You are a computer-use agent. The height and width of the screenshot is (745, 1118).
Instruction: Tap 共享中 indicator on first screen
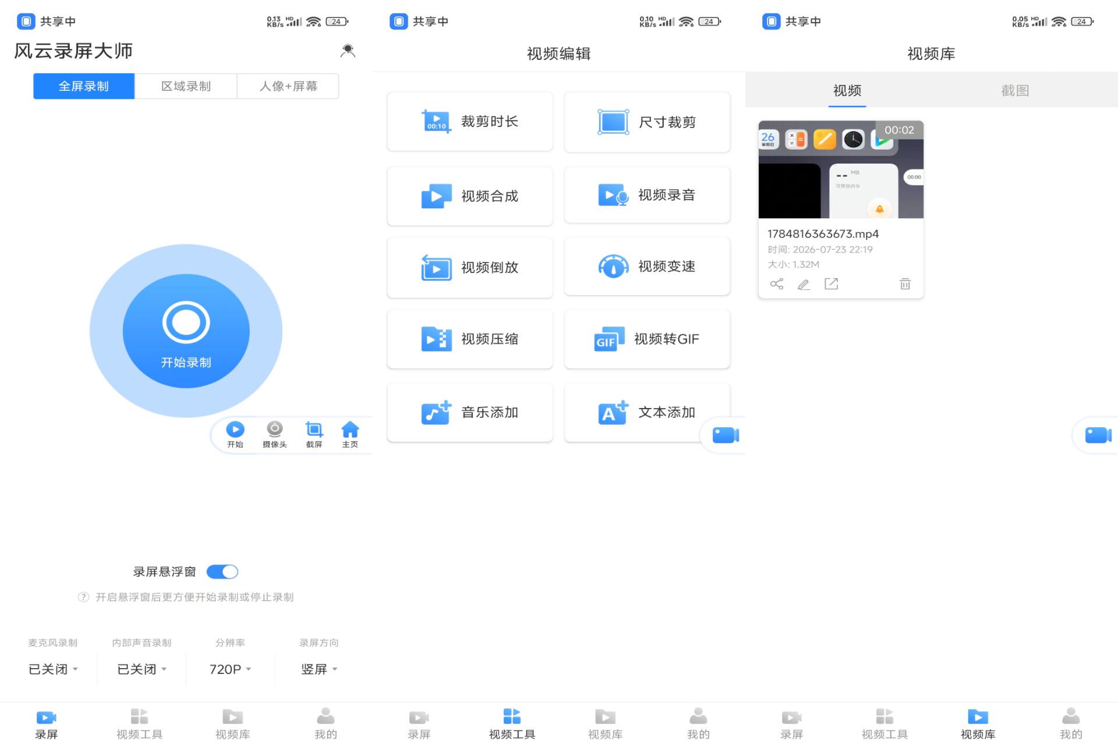coord(47,22)
